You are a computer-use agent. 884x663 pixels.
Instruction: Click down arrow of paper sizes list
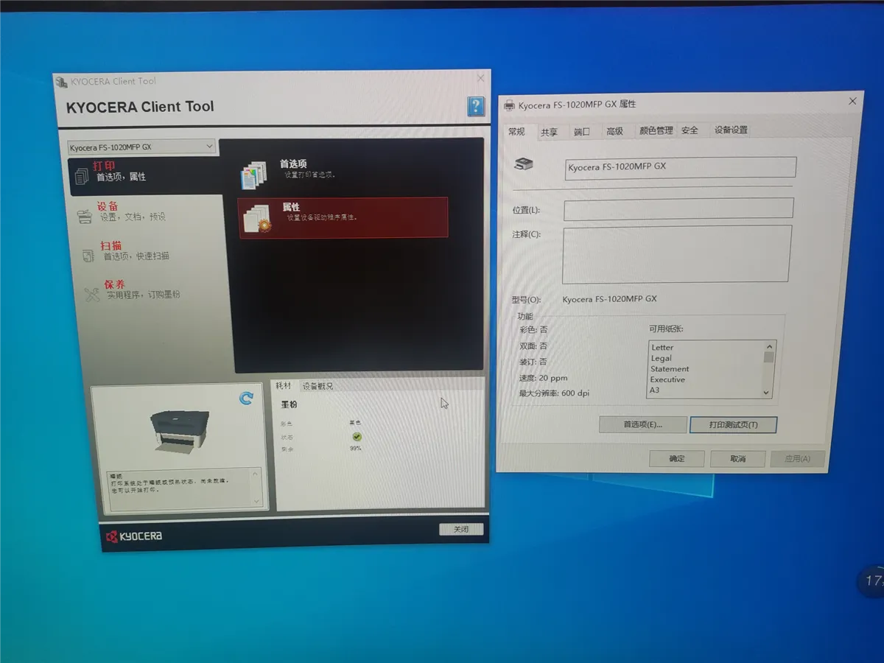[x=766, y=393]
